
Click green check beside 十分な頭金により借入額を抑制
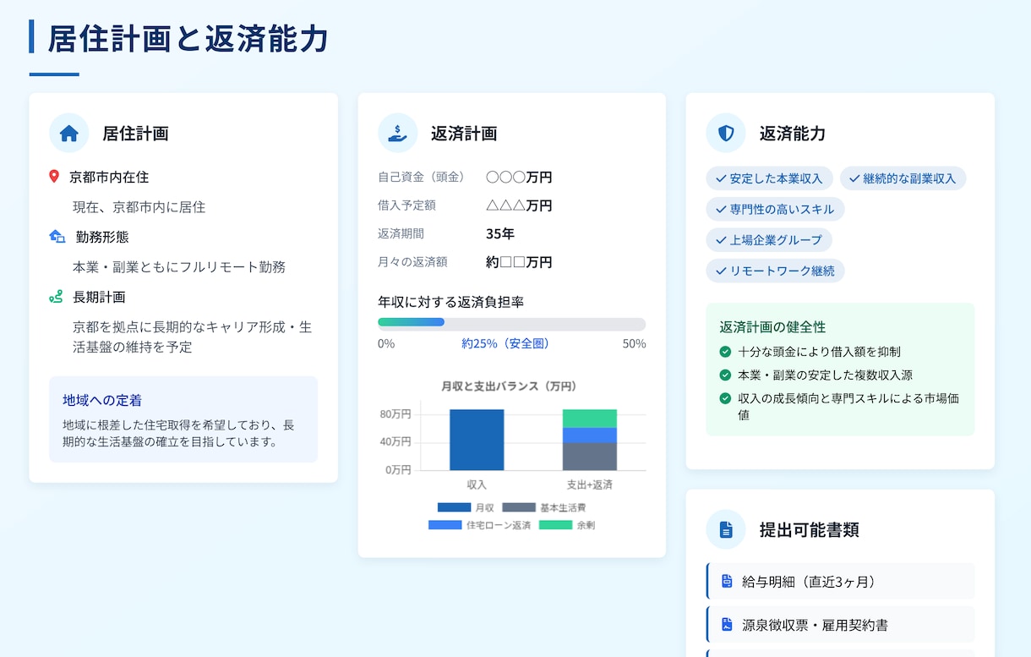point(725,352)
